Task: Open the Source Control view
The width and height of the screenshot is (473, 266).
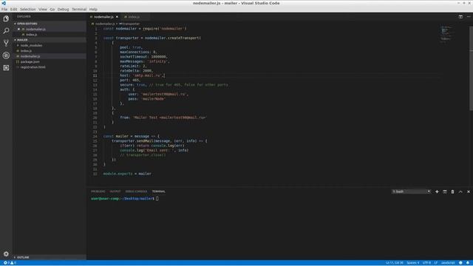Action: click(x=6, y=43)
